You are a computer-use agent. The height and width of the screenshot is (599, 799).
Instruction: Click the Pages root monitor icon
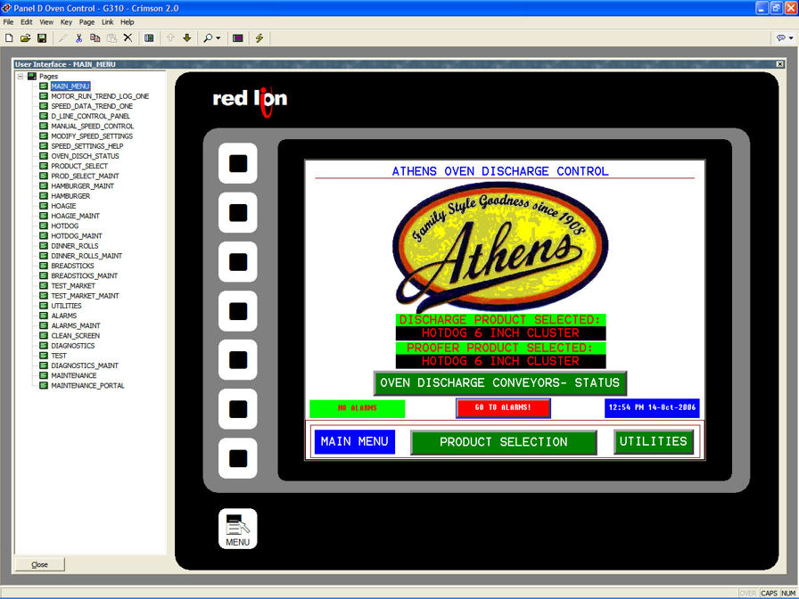(x=31, y=77)
